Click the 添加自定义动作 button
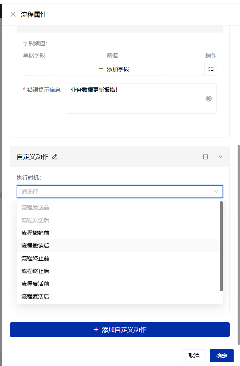The height and width of the screenshot is (366, 240). pos(120,329)
